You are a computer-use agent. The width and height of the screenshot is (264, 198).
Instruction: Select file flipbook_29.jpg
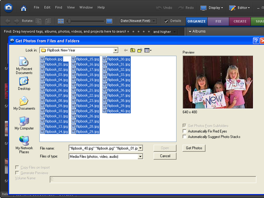tap(85, 132)
